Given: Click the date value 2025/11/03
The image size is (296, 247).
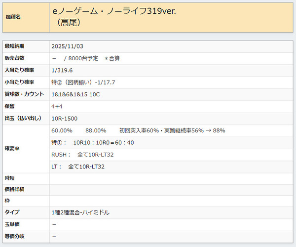Looking at the screenshot, I should tap(67, 46).
